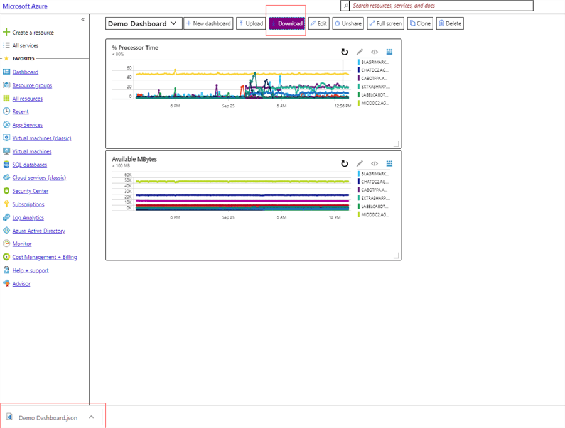Open the Demo Dashboard dropdown
The image size is (565, 428).
pos(173,22)
